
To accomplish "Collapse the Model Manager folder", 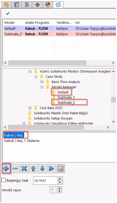I will tap(42, 87).
